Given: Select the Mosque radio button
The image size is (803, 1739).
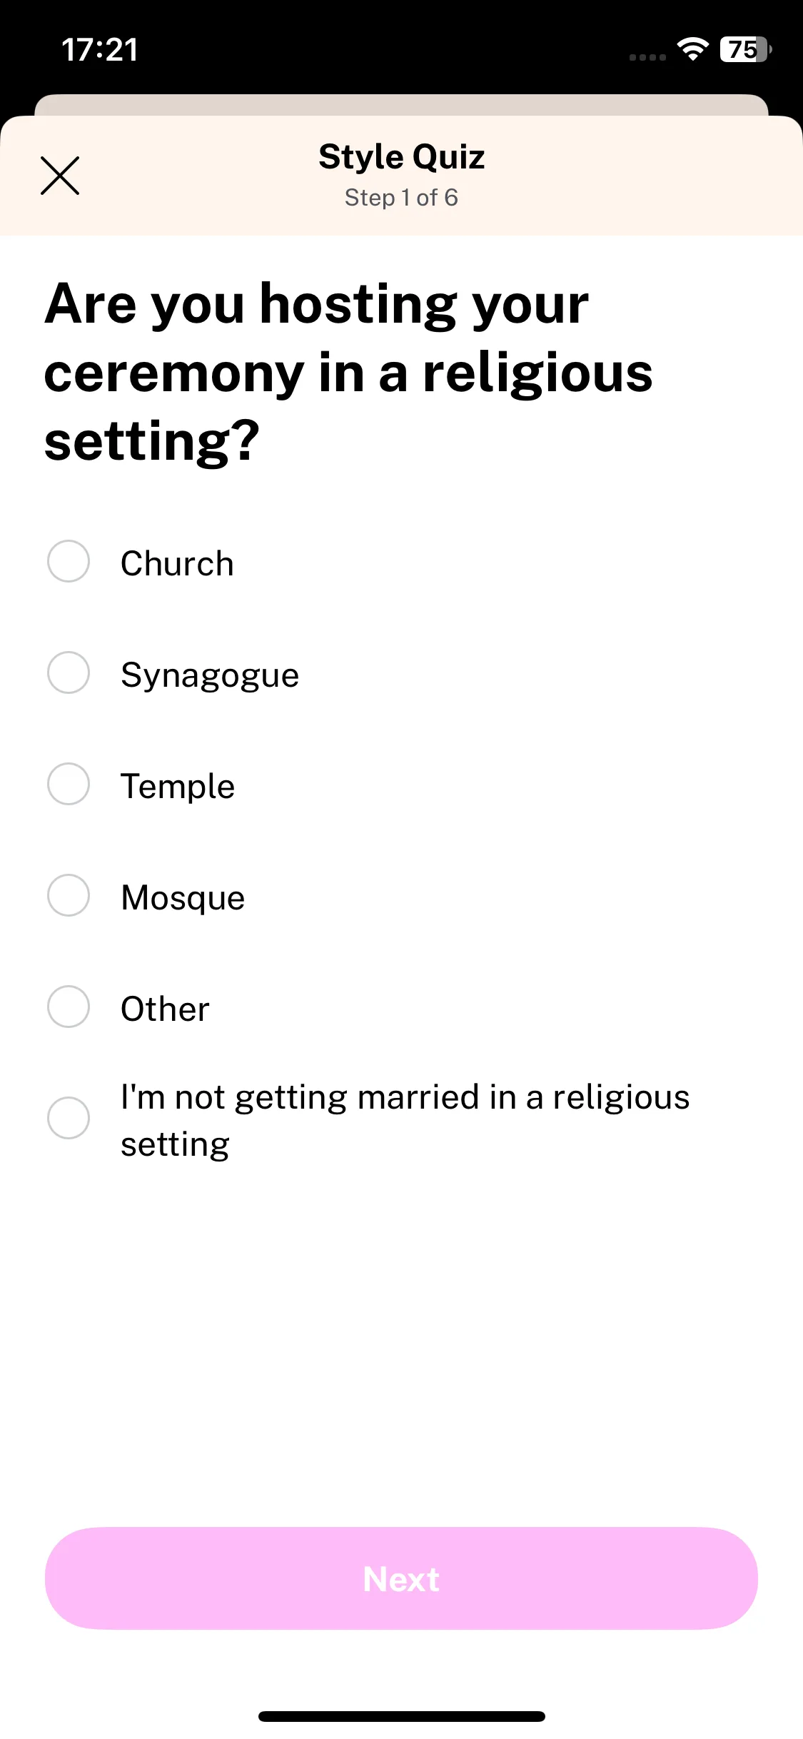Looking at the screenshot, I should [69, 895].
